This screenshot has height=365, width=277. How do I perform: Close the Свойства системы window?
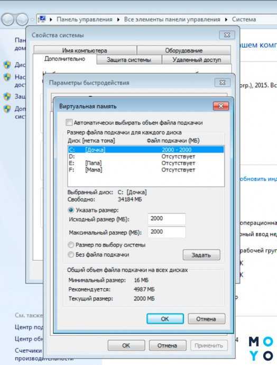pyautogui.click(x=227, y=35)
